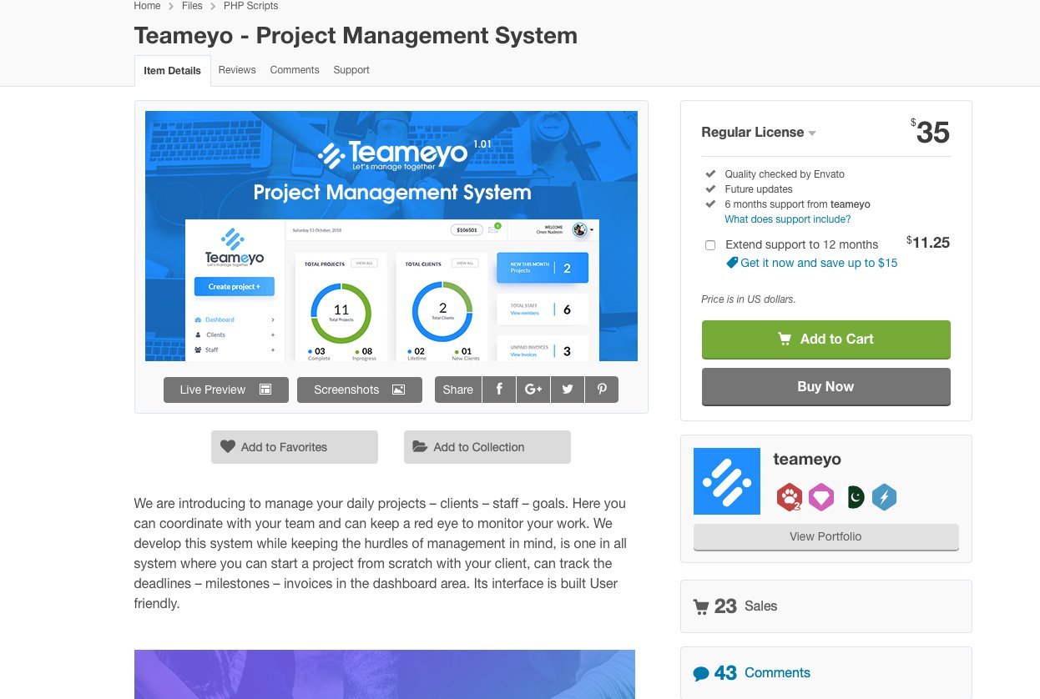This screenshot has height=699, width=1040.
Task: Switch to the Reviews tab
Action: 237,70
